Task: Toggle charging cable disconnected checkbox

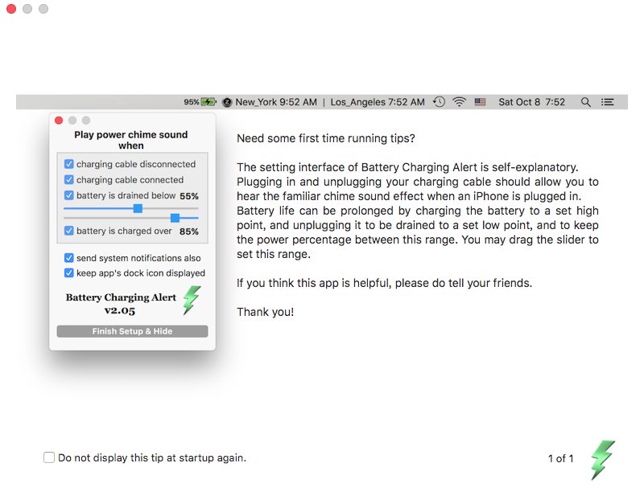Action: point(69,164)
